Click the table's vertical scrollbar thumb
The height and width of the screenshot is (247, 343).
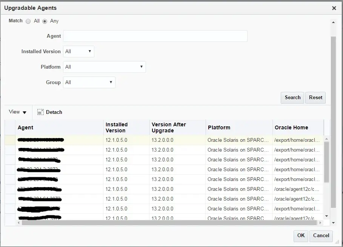[326, 162]
